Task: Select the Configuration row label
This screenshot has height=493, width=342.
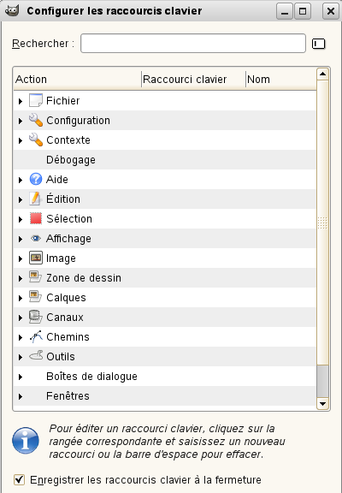Action: [x=78, y=121]
